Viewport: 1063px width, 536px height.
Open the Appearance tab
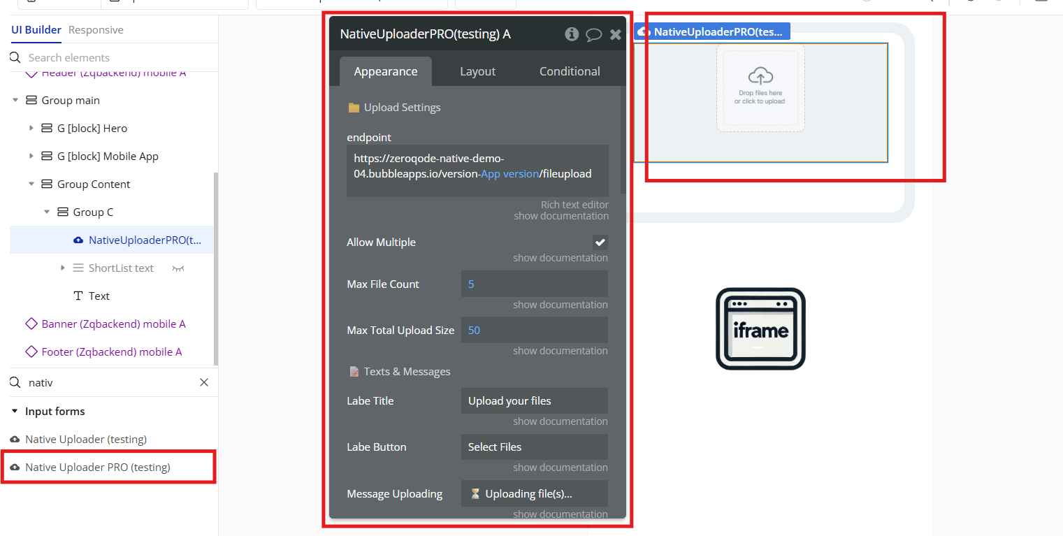click(x=386, y=71)
